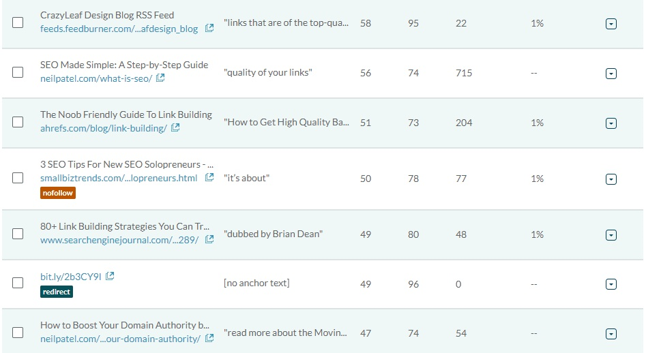Tick the SEO Made Simple row checkbox
This screenshot has width=646, height=353.
18,72
